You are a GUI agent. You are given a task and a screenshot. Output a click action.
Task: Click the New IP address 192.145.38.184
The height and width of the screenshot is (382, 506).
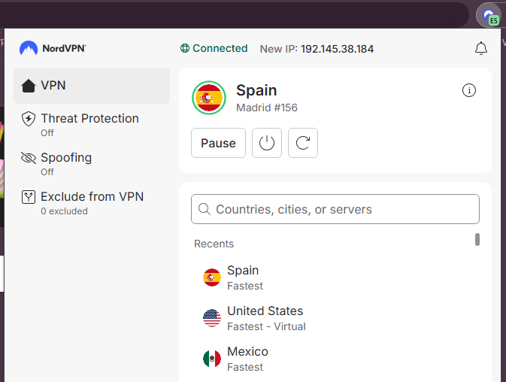338,49
